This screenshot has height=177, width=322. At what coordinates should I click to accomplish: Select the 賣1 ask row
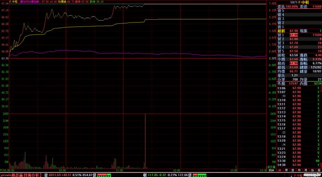tap(299, 27)
